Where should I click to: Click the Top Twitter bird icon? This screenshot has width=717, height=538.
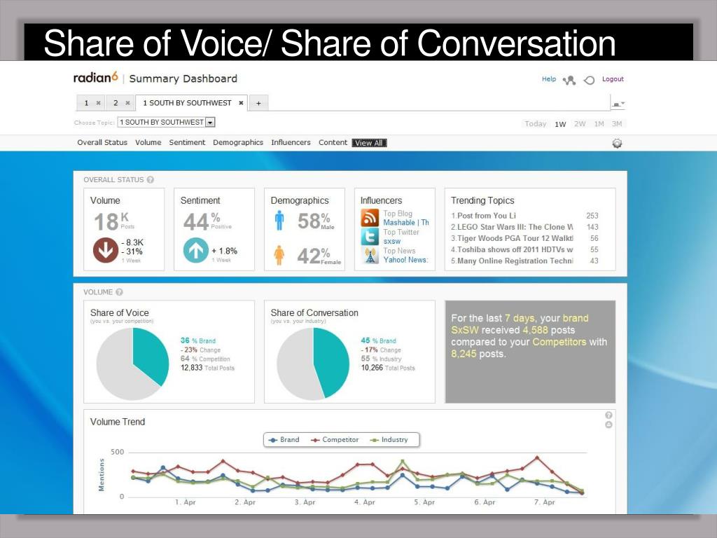click(370, 237)
